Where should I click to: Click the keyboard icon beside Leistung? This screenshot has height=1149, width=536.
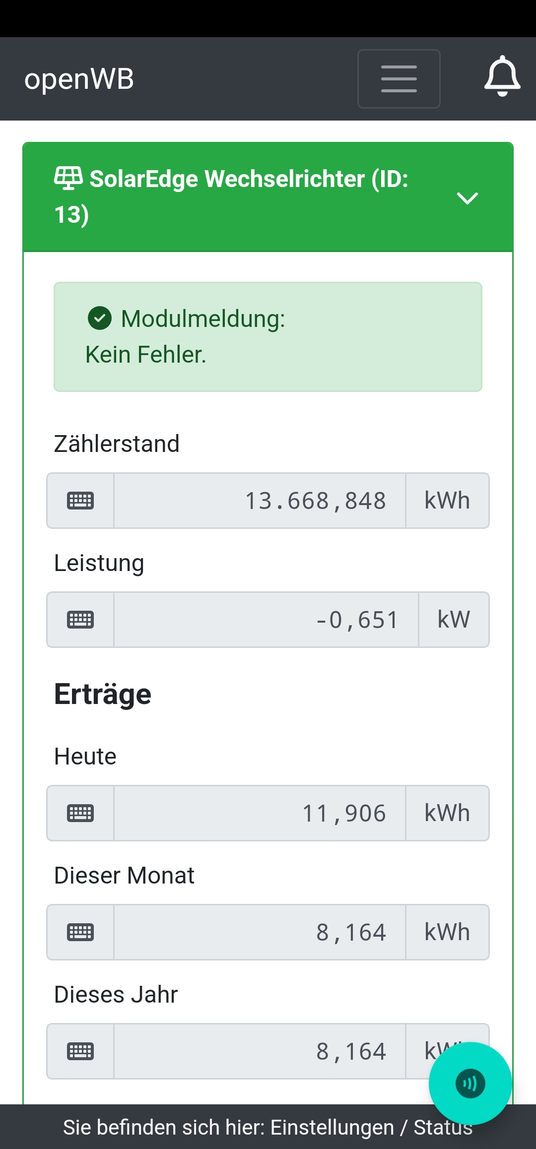click(x=80, y=620)
